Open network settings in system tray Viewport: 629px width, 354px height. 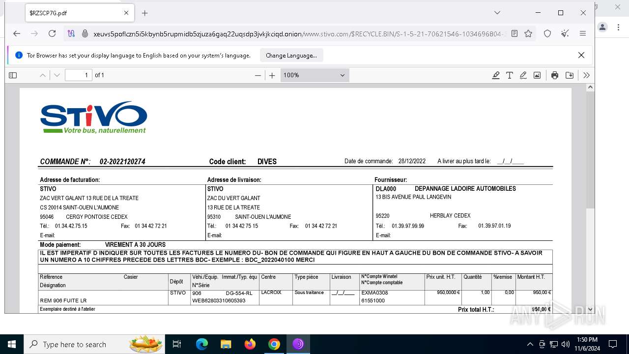point(554,344)
